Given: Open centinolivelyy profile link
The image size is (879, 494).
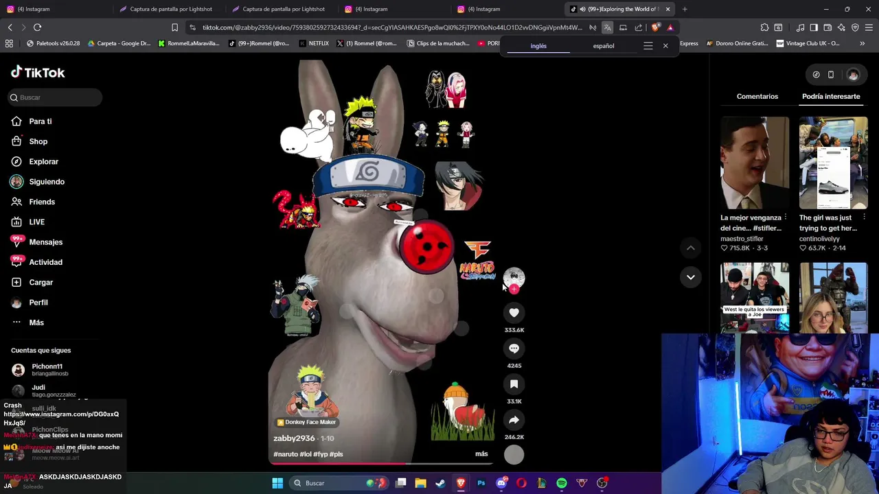Looking at the screenshot, I should tap(819, 239).
